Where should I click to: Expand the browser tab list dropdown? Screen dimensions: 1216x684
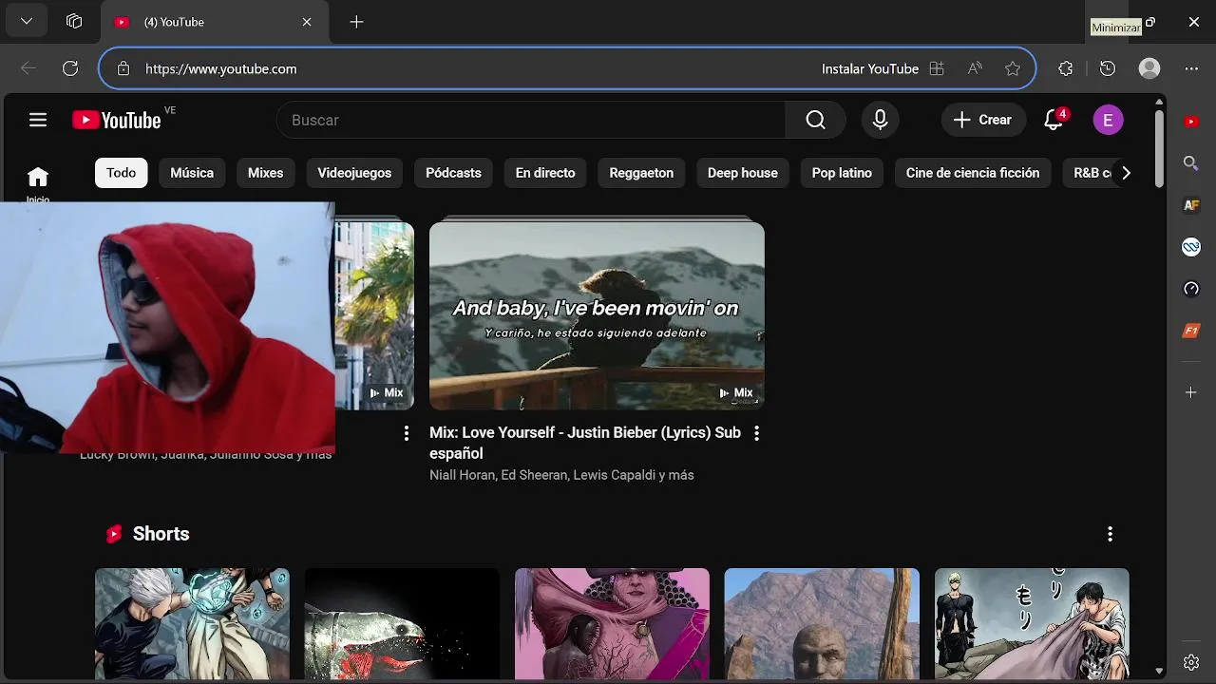(x=27, y=22)
